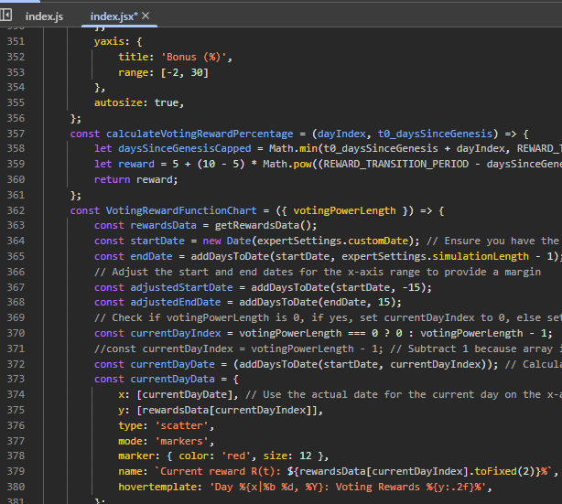The height and width of the screenshot is (504, 562).
Task: Switch to the index.js tab
Action: [44, 16]
